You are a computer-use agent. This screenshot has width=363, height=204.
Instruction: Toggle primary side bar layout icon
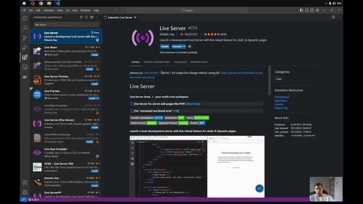coord(301,10)
